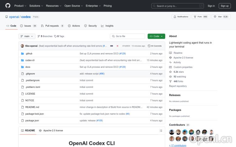Screen dimensions: 236x147
Task: Open the 44 Commits history
Action: click(155, 46)
